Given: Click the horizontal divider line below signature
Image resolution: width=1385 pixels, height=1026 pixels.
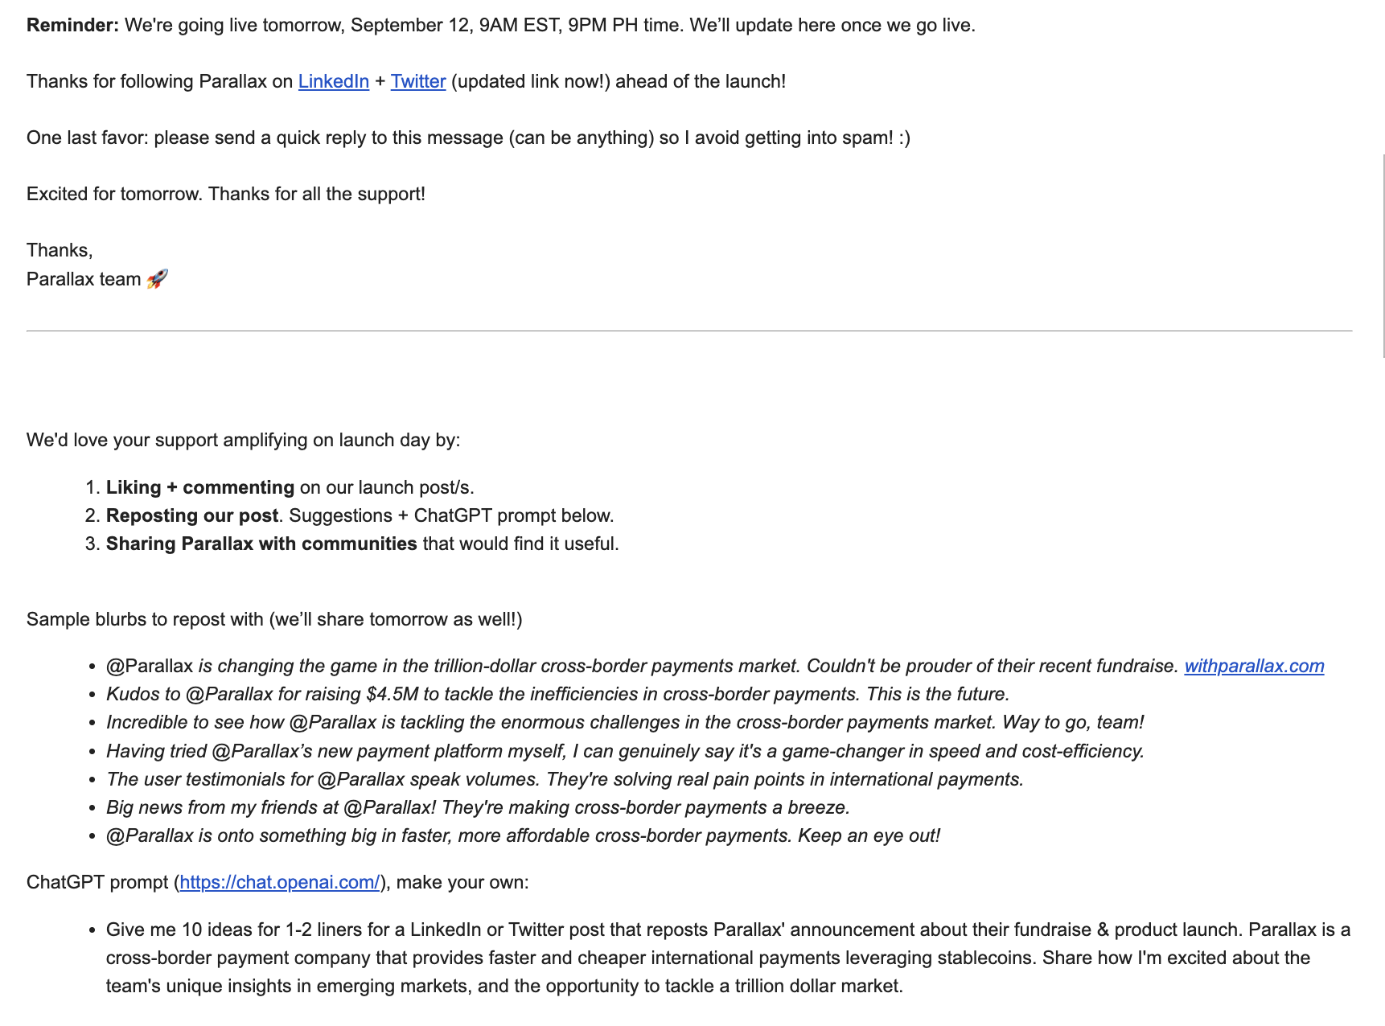Looking at the screenshot, I should click(x=689, y=330).
